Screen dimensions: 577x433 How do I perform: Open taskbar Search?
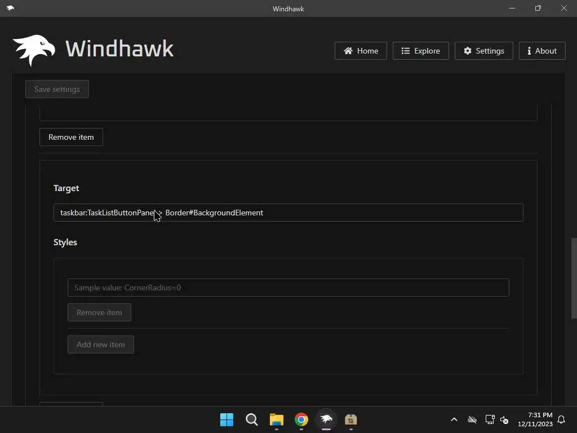[x=252, y=419]
